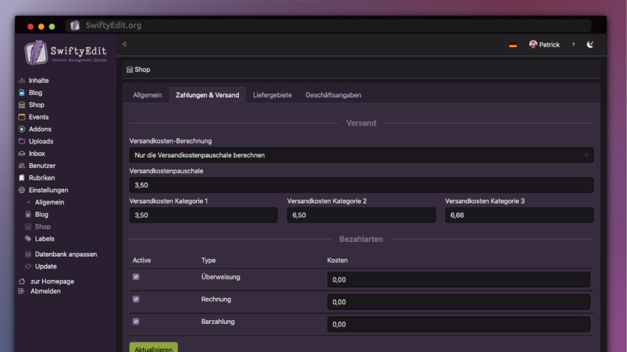Click the Benutzer users icon
Image resolution: width=627 pixels, height=352 pixels.
tap(22, 166)
